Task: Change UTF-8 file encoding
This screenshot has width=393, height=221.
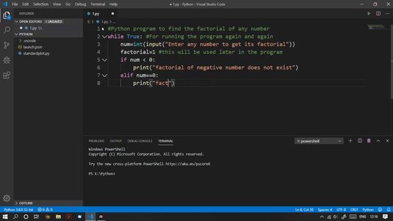Action: pos(341,209)
